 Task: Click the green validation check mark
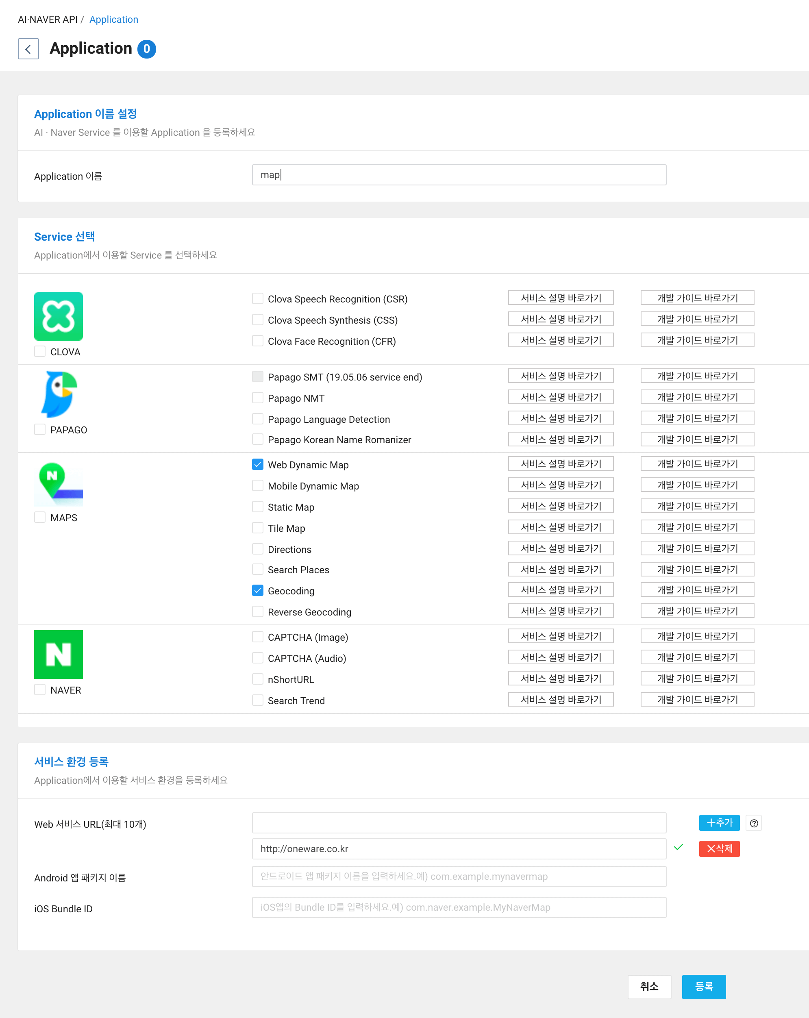click(679, 847)
